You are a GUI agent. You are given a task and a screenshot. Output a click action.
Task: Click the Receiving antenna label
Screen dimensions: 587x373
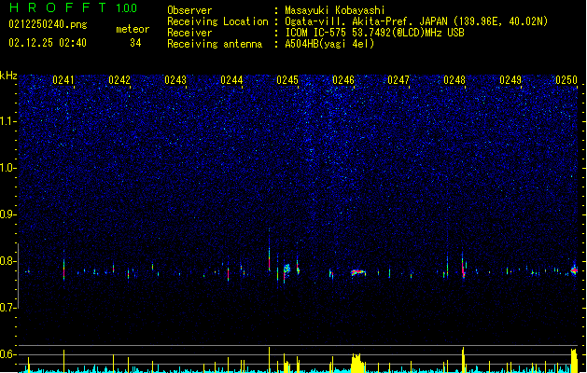[215, 44]
